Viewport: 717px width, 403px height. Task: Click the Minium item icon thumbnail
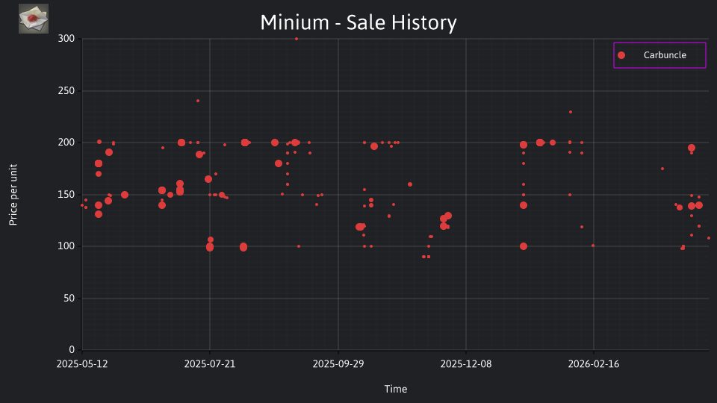(34, 19)
